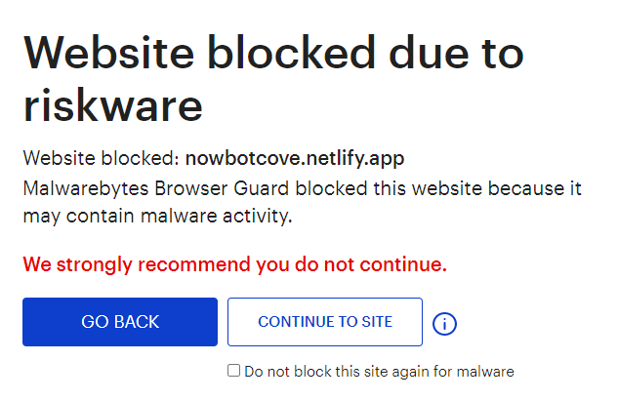Click the "Website blocked due to riskware" heading
Viewport: 618px width, 401px height.
[x=273, y=78]
